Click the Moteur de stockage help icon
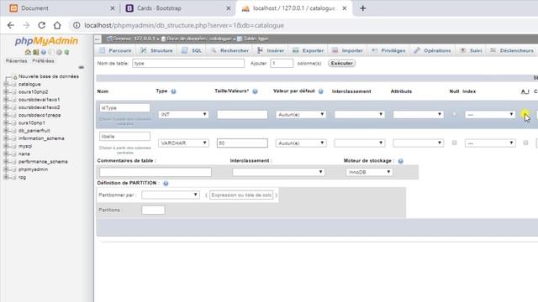This screenshot has height=302, width=538. (400, 161)
